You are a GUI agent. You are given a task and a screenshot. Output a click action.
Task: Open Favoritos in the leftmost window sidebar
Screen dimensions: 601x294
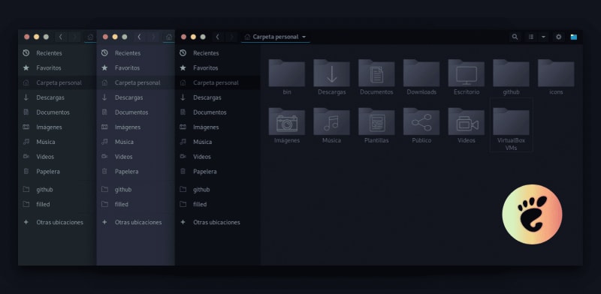click(x=57, y=67)
